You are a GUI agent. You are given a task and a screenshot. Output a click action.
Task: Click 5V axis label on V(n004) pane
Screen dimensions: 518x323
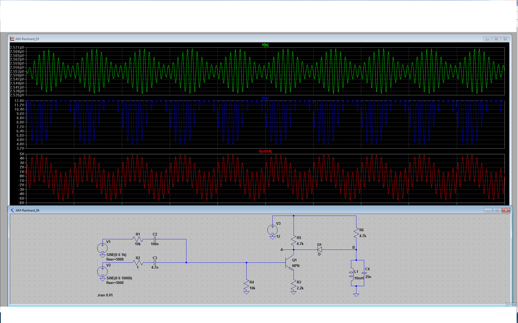coord(22,154)
